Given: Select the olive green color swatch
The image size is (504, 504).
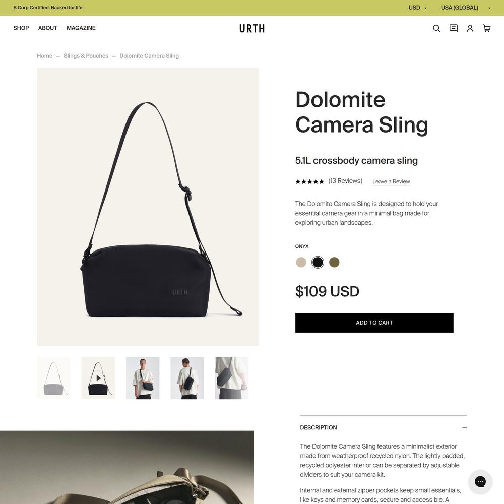Looking at the screenshot, I should tap(334, 262).
